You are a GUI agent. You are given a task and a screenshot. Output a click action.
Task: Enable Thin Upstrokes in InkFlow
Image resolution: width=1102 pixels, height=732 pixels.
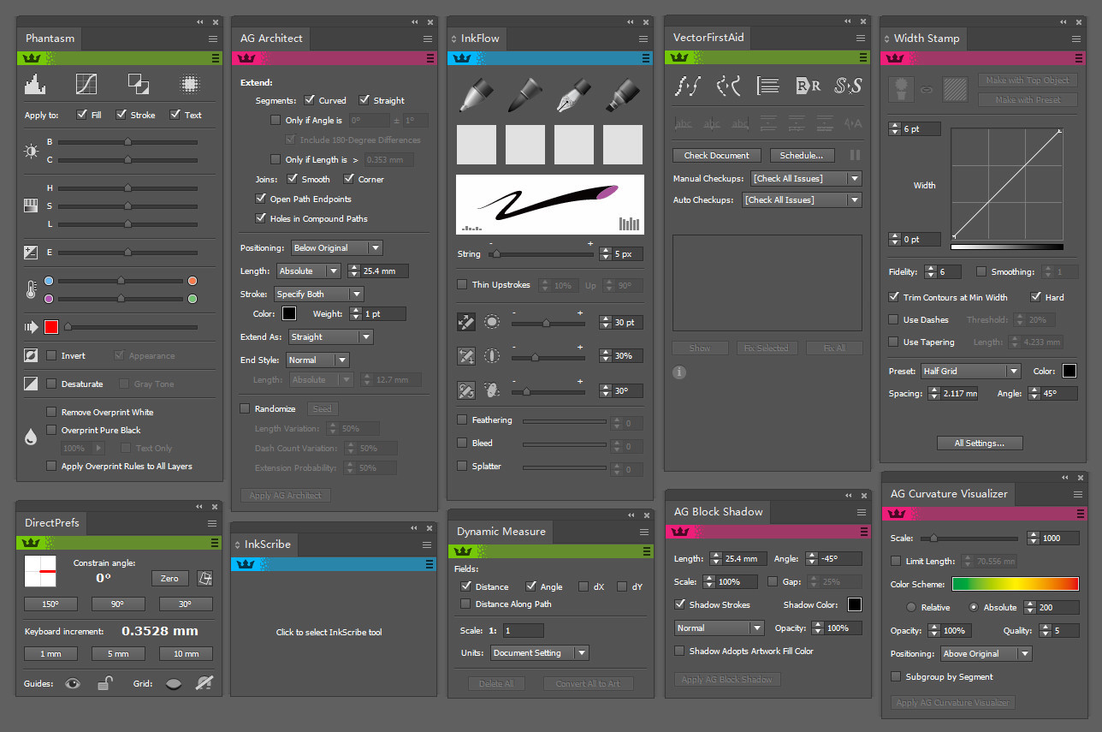click(463, 284)
